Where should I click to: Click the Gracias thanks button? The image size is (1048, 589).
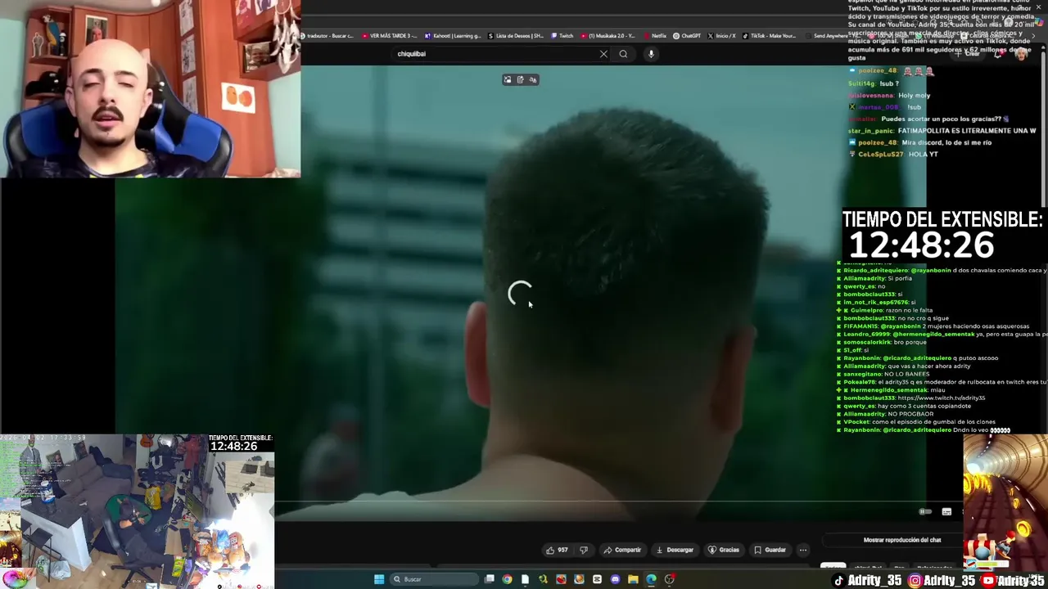(724, 550)
